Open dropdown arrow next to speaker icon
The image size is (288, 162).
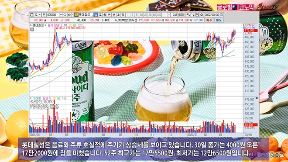click(72, 15)
